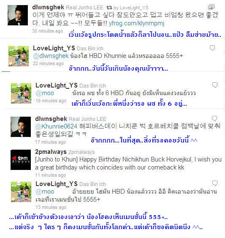Click the @moo mention in the 19 minutes ago tweet
Image resolution: width=225 pixels, height=238 pixels.
click(x=45, y=93)
